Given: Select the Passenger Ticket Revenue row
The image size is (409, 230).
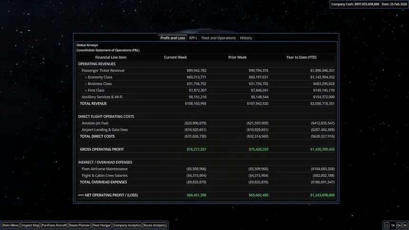Looking at the screenshot, I should [x=206, y=70].
